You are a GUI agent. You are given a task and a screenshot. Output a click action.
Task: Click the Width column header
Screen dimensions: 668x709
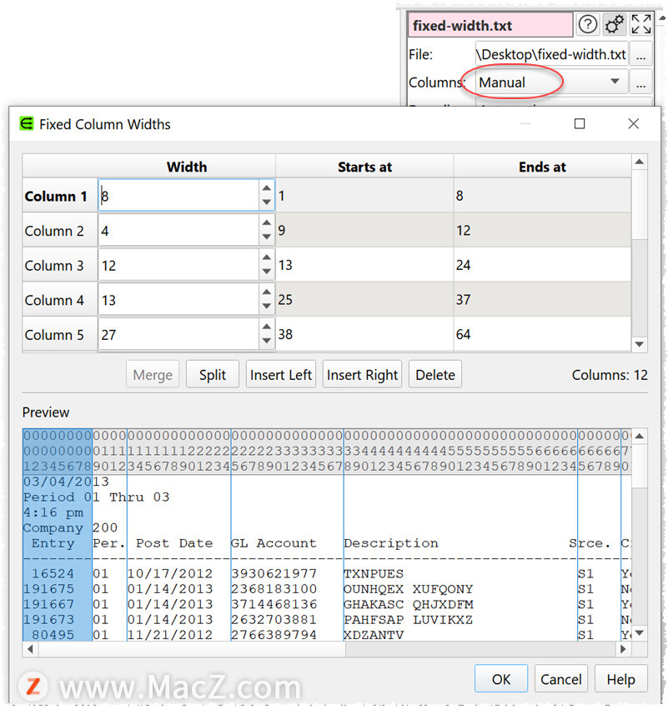[187, 167]
